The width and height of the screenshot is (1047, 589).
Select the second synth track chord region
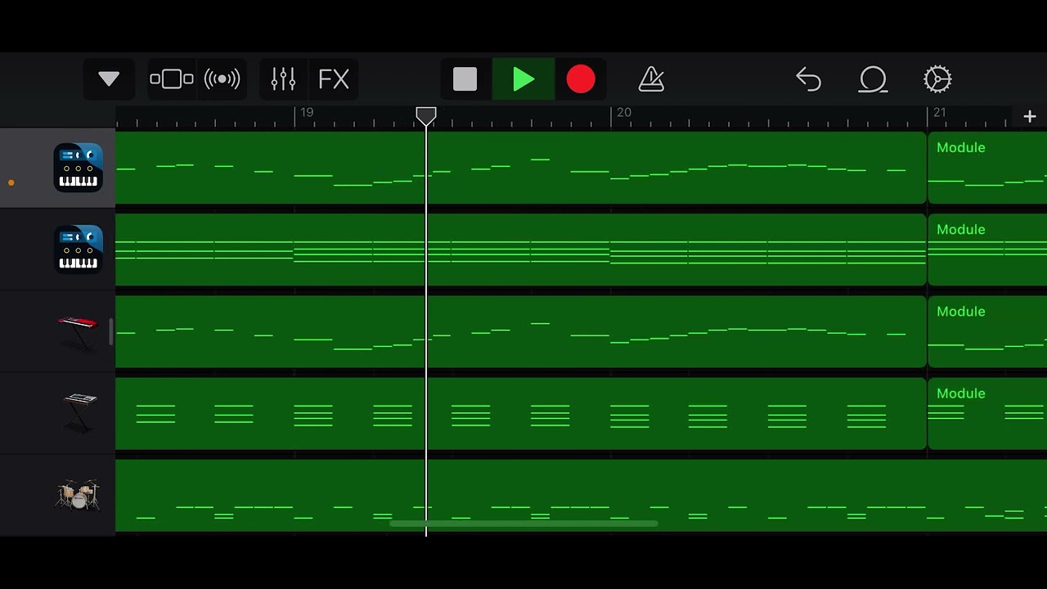[x=521, y=250]
